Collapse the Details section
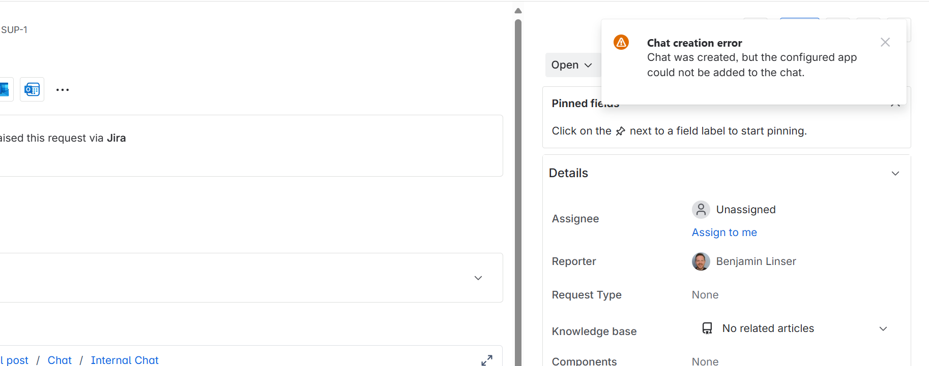 (x=895, y=174)
